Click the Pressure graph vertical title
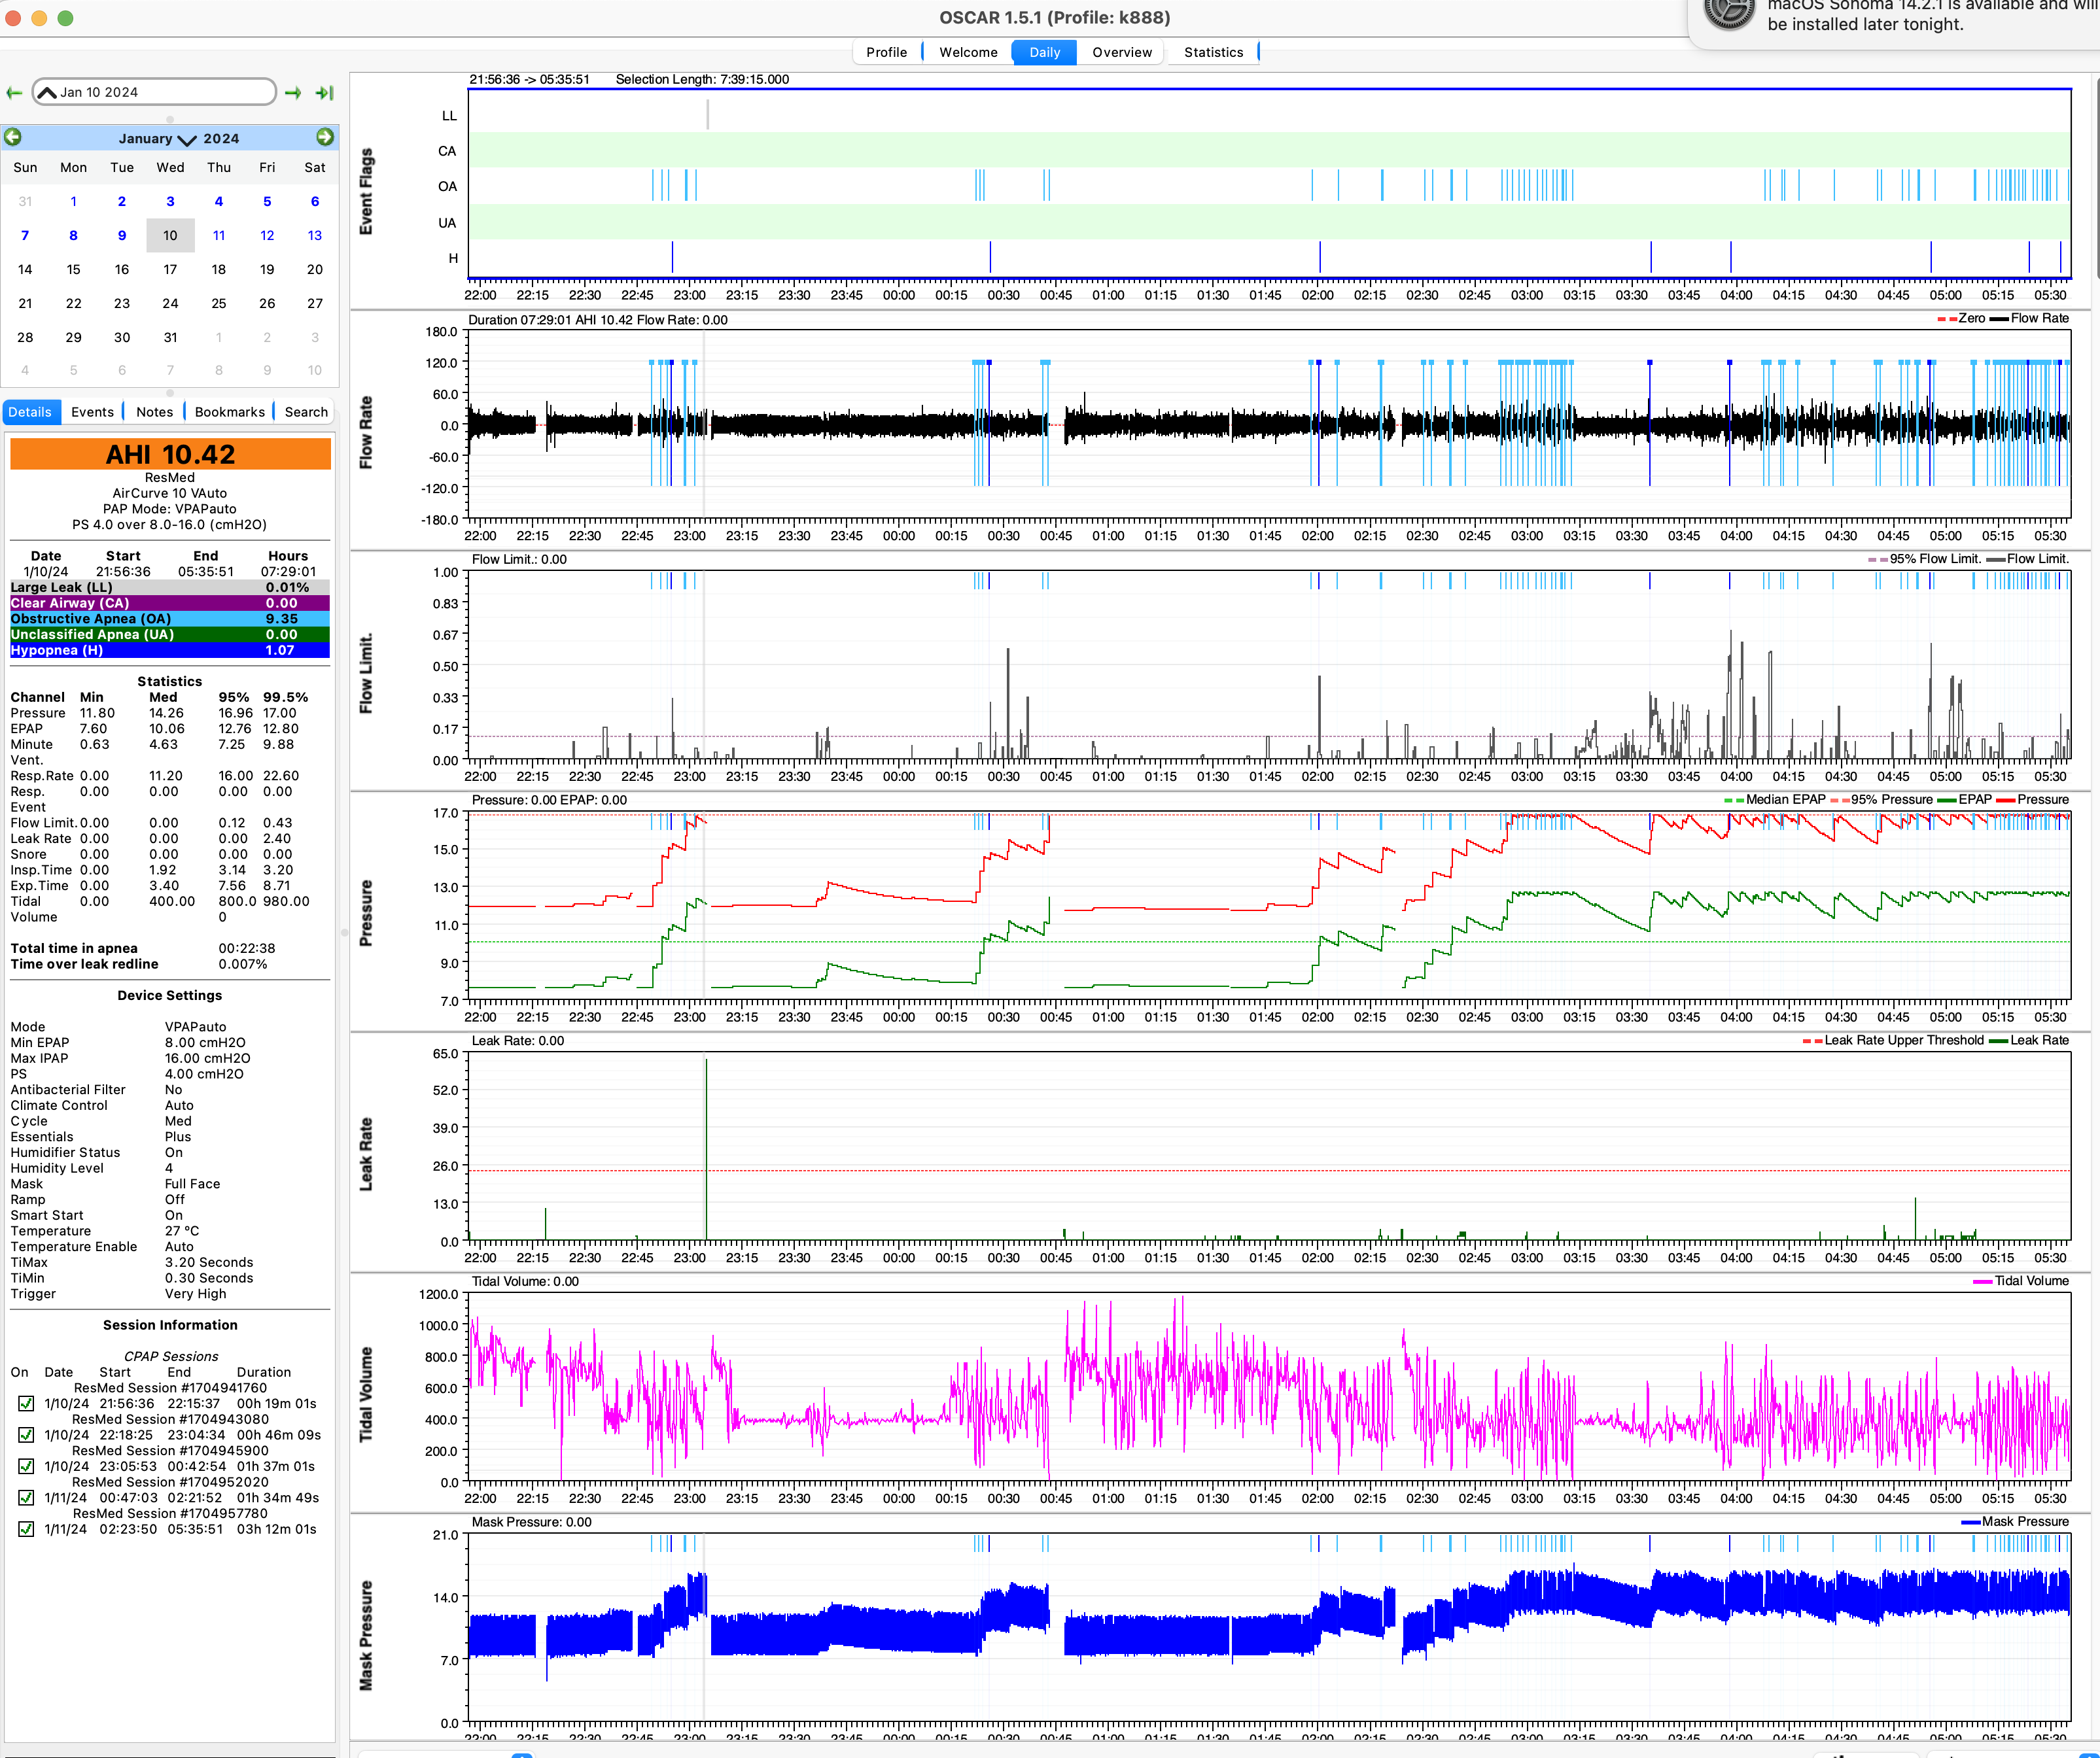 (366, 912)
